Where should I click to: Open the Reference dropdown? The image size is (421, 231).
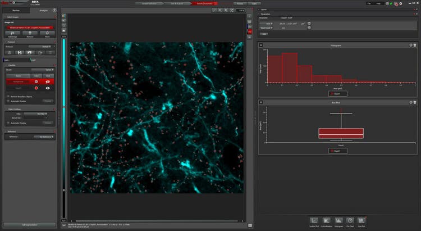pos(43,137)
